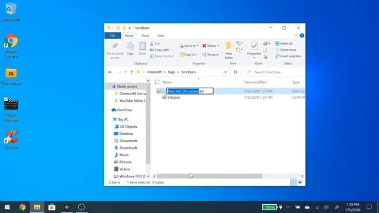Viewport: 379px width, 213px height.
Task: Open Pictures in navigation pane
Action: 126,162
